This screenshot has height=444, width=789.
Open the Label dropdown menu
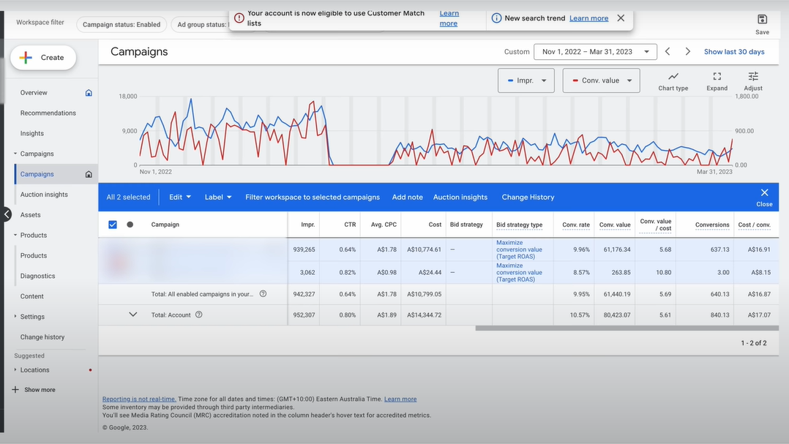(x=218, y=197)
